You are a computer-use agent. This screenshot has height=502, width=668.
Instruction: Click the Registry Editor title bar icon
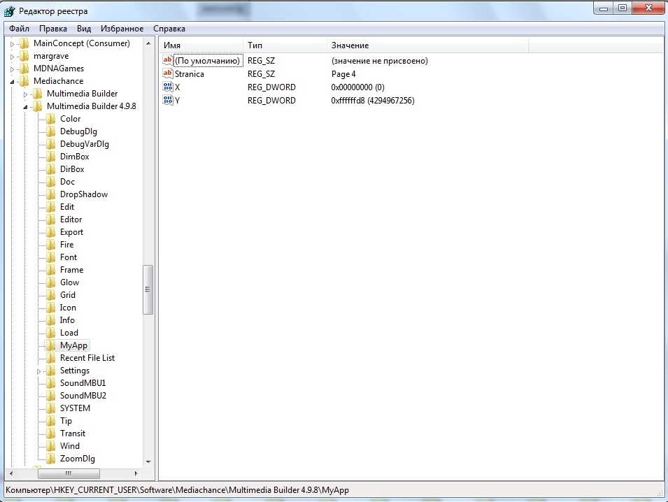9,10
